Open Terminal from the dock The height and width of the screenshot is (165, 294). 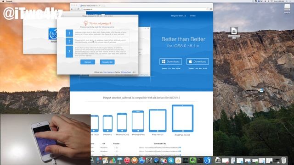200,160
